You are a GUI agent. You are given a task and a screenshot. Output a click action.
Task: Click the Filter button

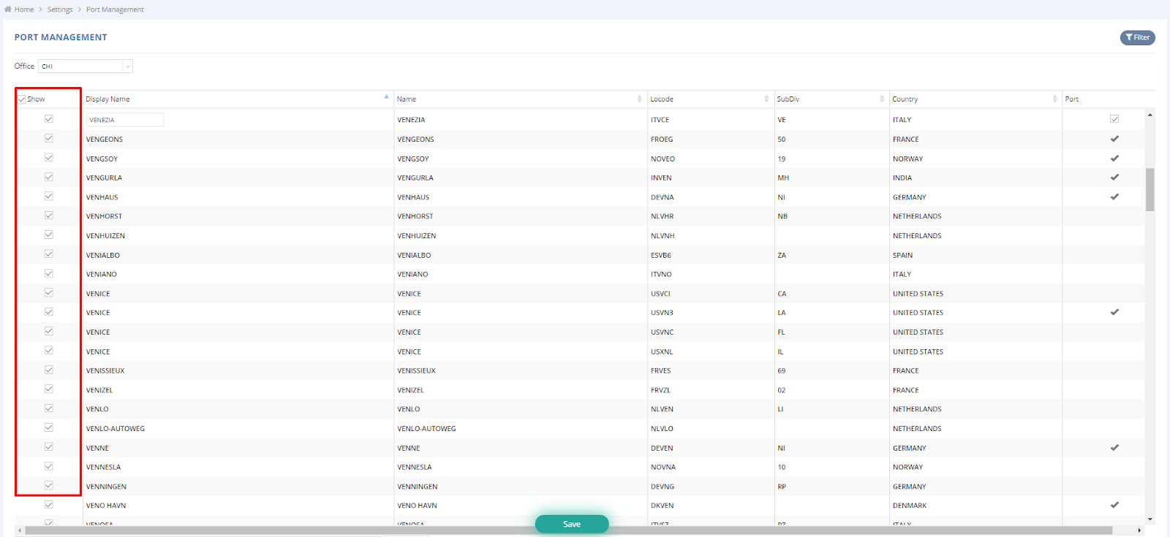[1137, 37]
